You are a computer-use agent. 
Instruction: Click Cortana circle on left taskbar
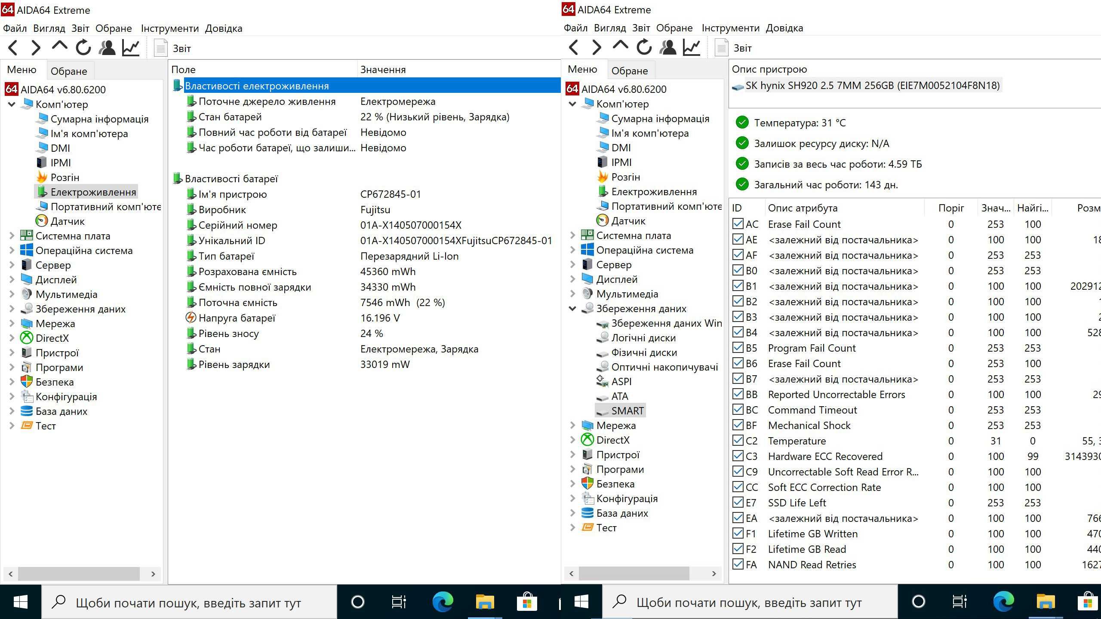pos(358,602)
